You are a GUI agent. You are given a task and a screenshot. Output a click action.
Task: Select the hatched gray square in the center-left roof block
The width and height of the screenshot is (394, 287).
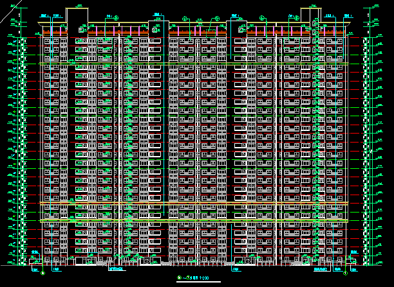(x=155, y=30)
